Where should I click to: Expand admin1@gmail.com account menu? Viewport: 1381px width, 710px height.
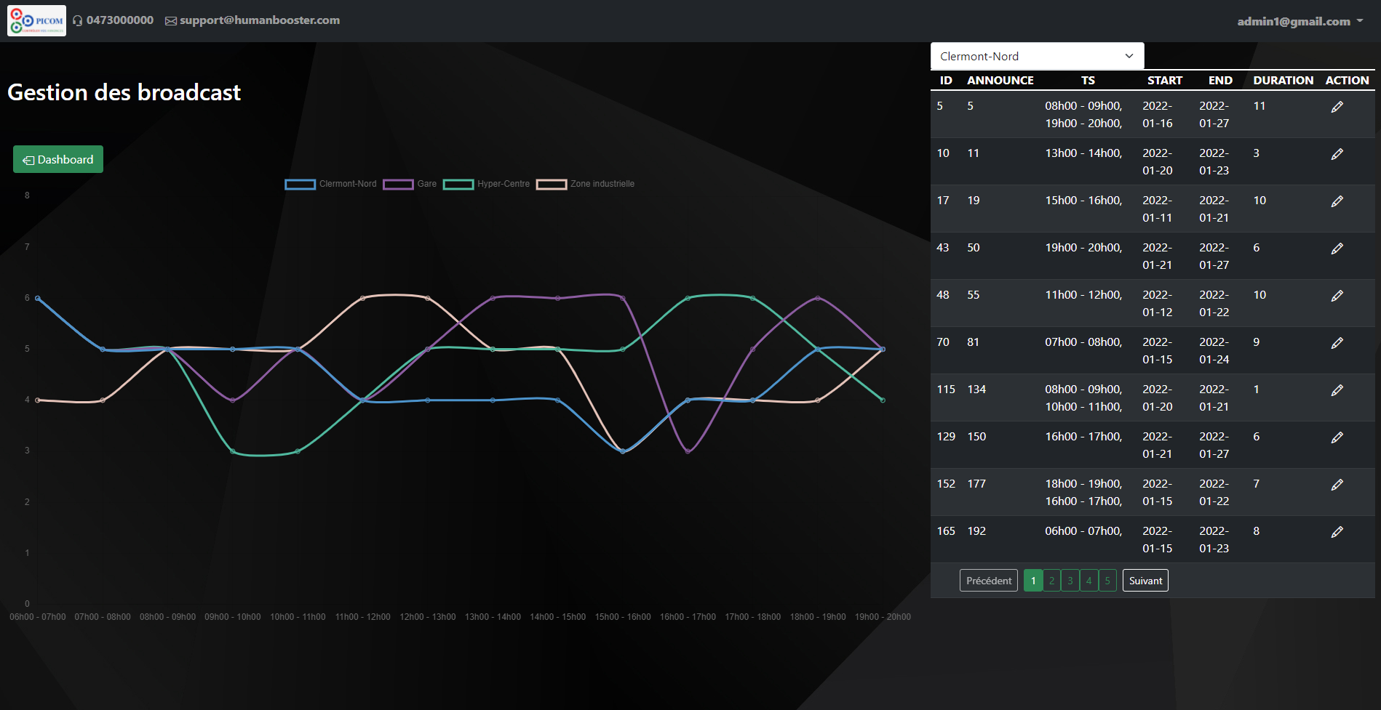[x=1300, y=21]
